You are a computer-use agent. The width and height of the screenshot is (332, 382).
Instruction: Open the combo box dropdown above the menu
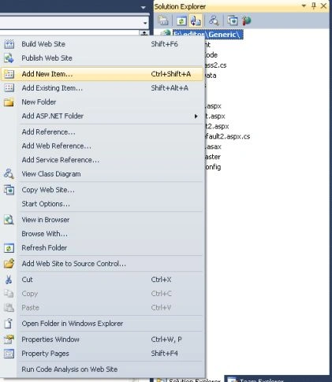[x=145, y=23]
